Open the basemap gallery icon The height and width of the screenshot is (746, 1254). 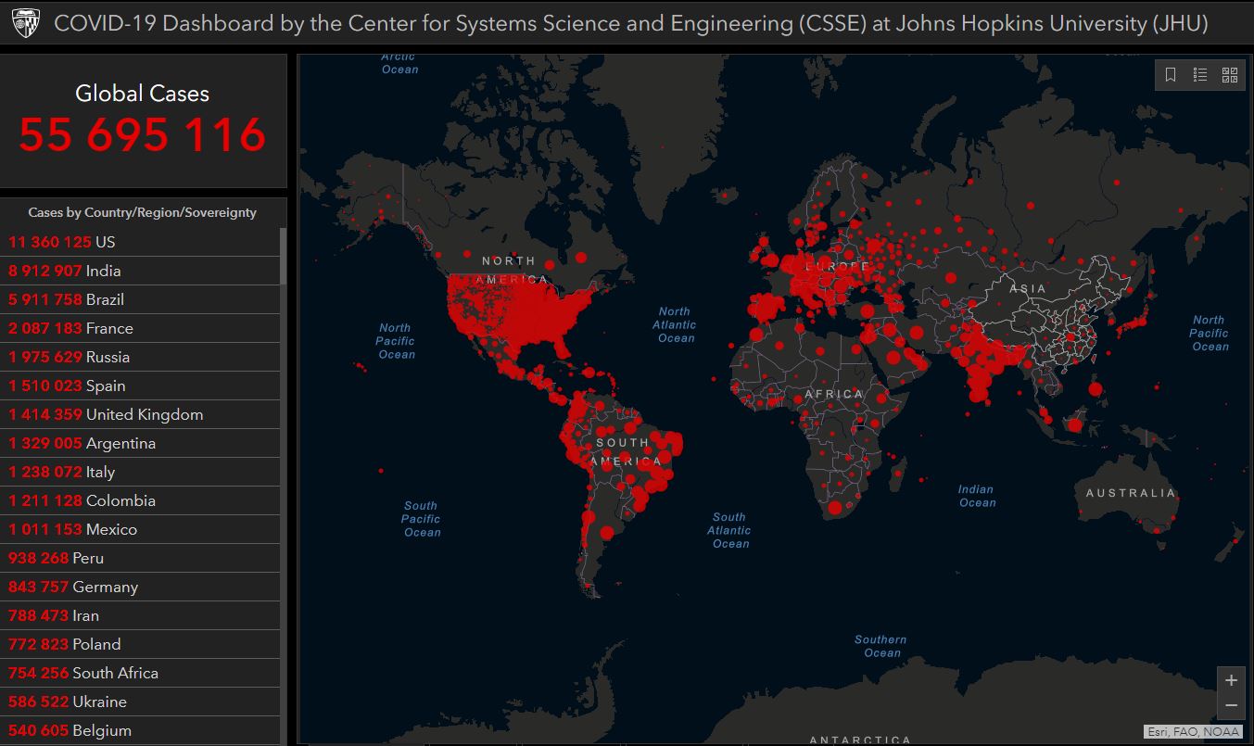coord(1230,75)
